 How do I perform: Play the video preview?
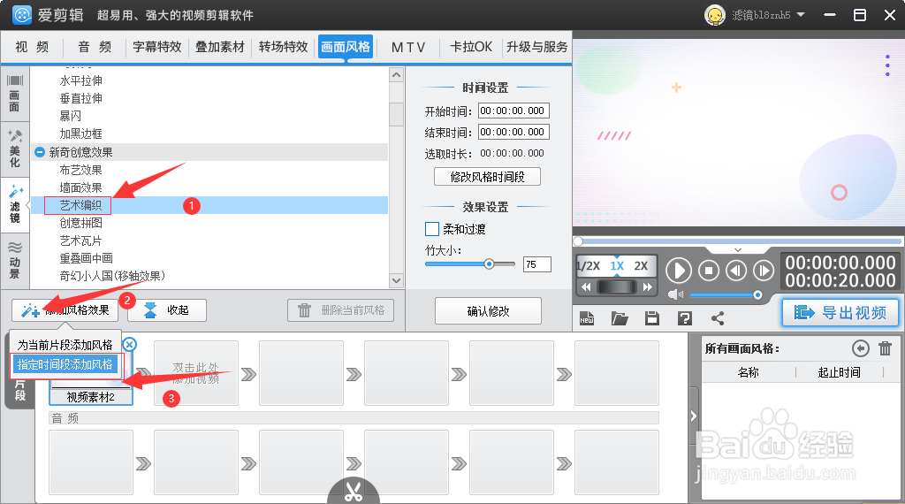(679, 271)
